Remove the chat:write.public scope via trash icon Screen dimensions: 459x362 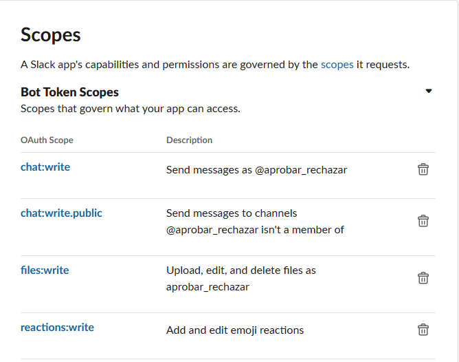[423, 221]
